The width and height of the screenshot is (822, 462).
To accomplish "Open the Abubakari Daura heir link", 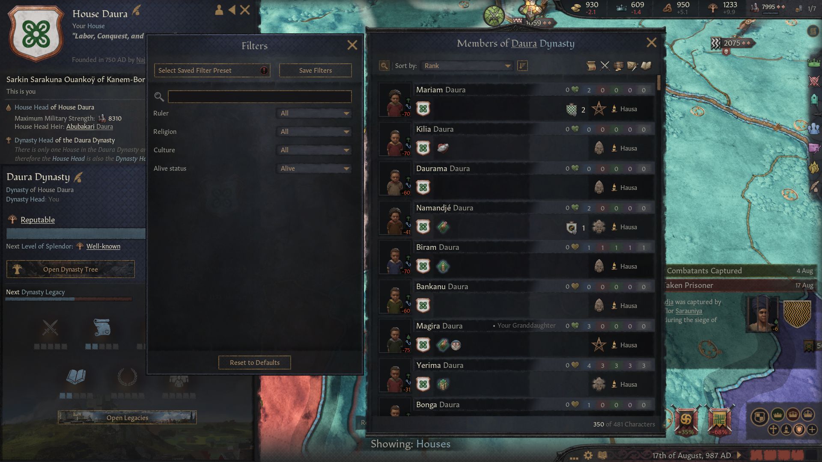I will (x=89, y=127).
